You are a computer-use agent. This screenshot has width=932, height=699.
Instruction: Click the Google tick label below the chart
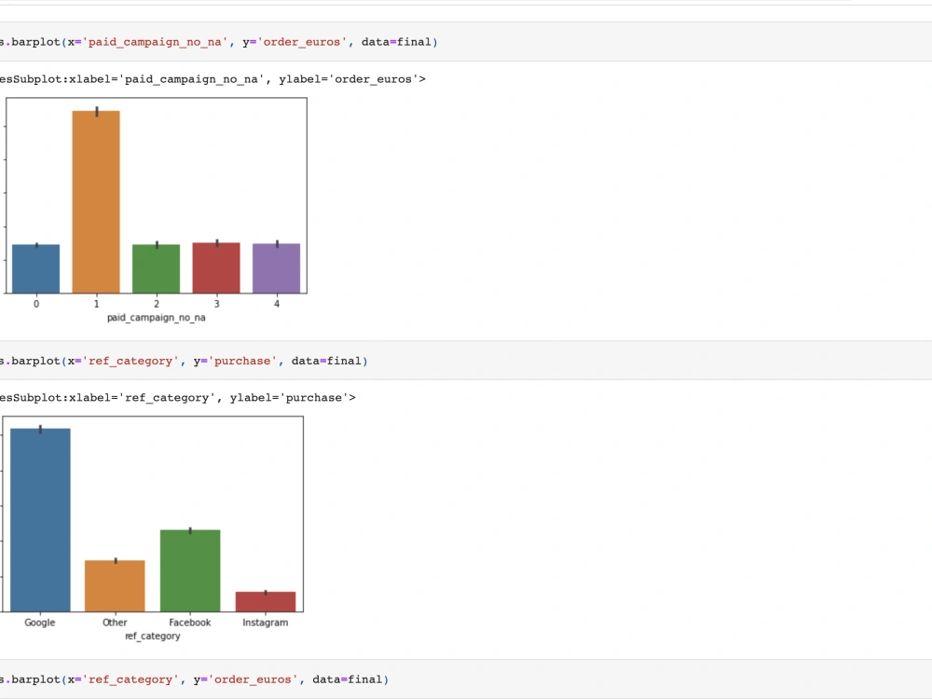pyautogui.click(x=39, y=623)
